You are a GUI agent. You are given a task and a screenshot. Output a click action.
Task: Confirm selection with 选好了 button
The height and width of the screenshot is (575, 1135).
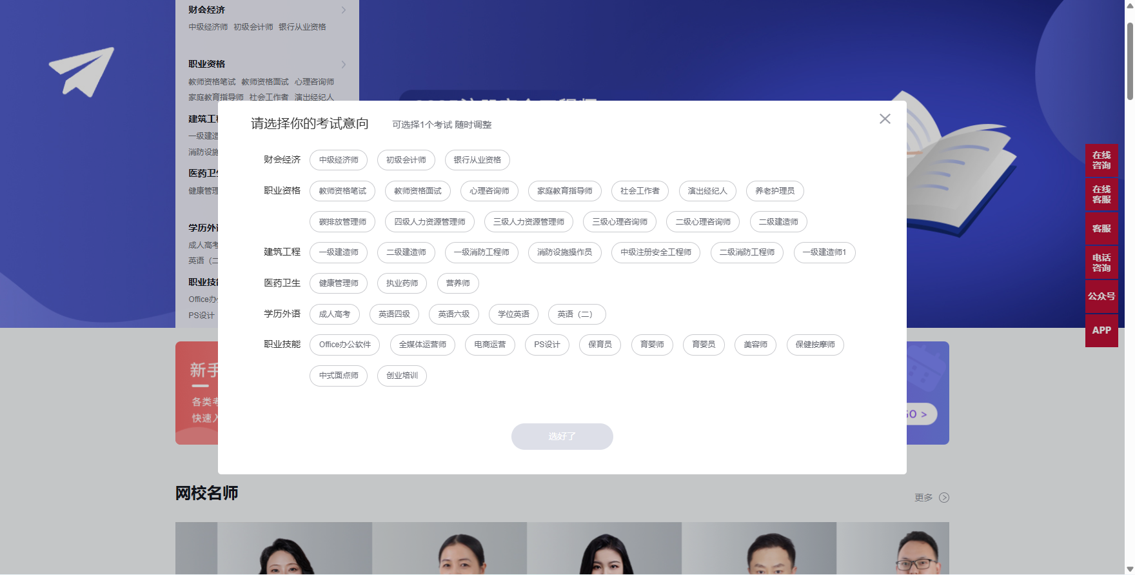[562, 437]
